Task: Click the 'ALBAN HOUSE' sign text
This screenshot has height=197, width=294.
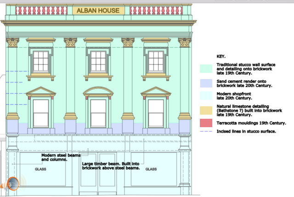Action: [x=98, y=11]
